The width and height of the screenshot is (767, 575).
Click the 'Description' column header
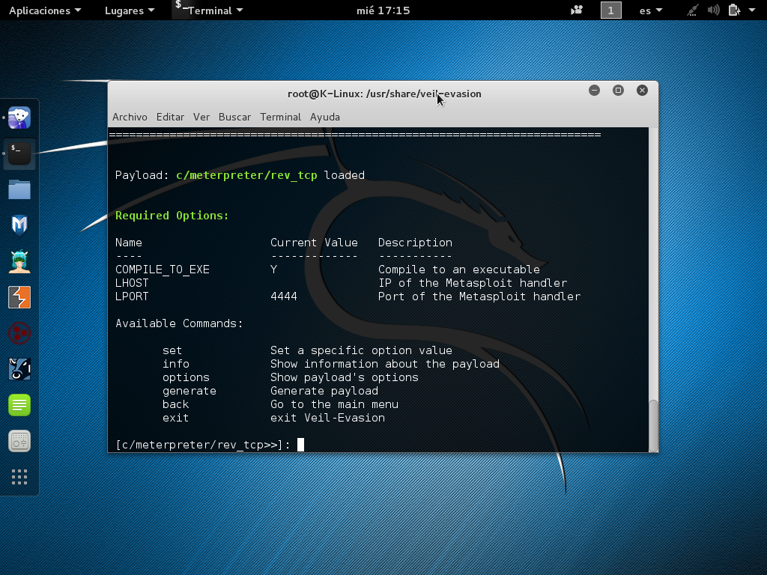click(415, 243)
